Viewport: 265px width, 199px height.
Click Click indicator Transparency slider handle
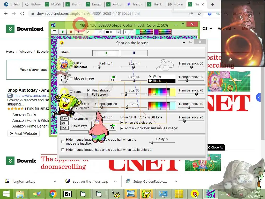click(192, 67)
